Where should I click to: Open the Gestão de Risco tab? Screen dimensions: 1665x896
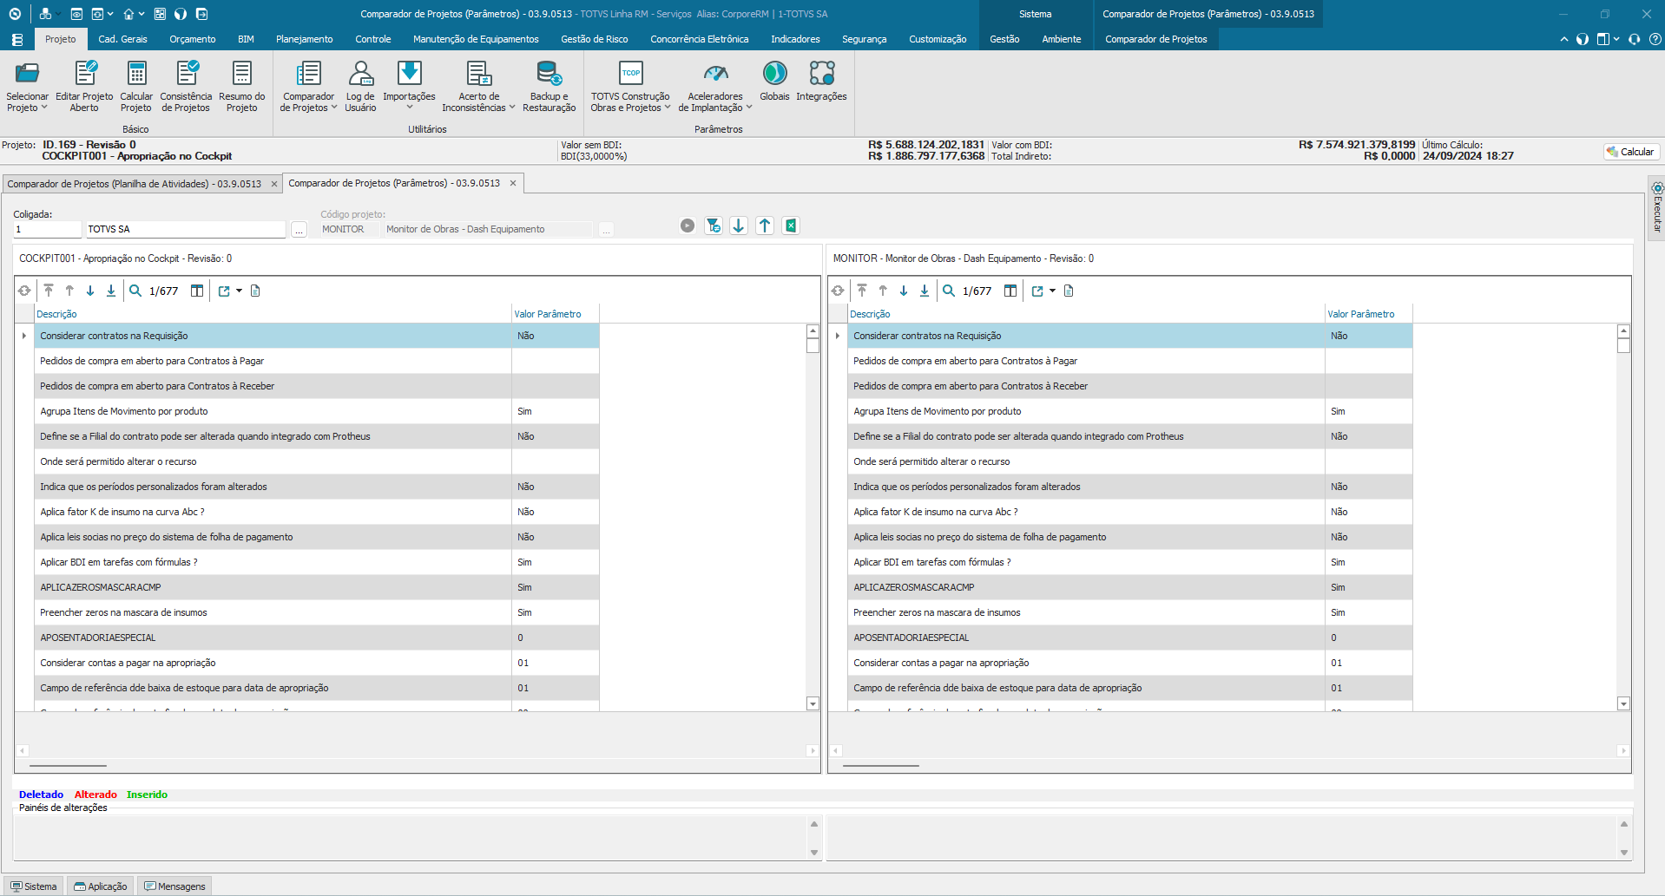click(595, 39)
